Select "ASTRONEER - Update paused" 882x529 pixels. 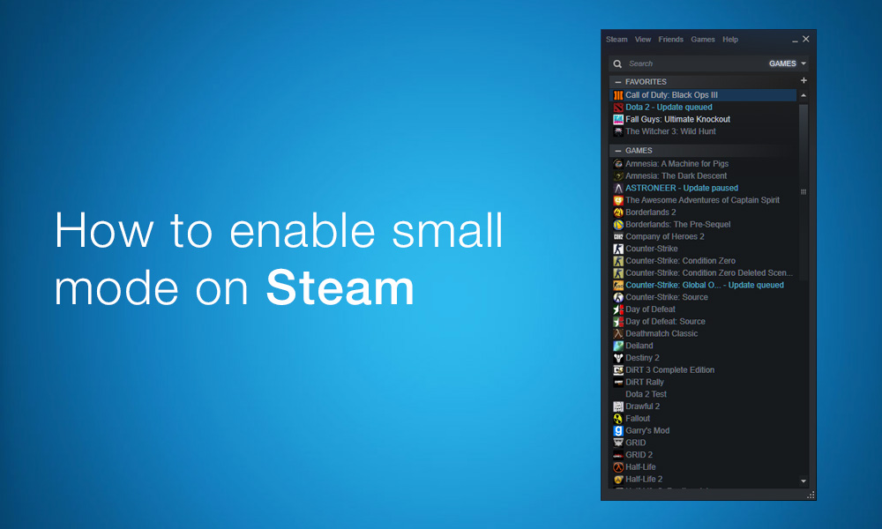coord(682,189)
